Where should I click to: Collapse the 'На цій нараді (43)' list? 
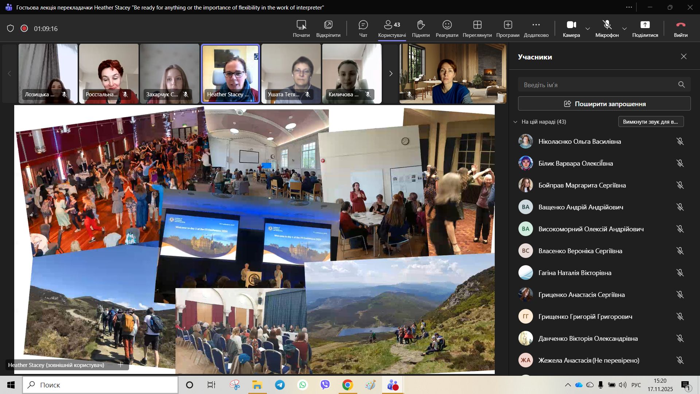515,122
